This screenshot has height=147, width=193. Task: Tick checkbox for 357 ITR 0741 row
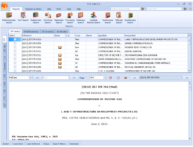15,51
